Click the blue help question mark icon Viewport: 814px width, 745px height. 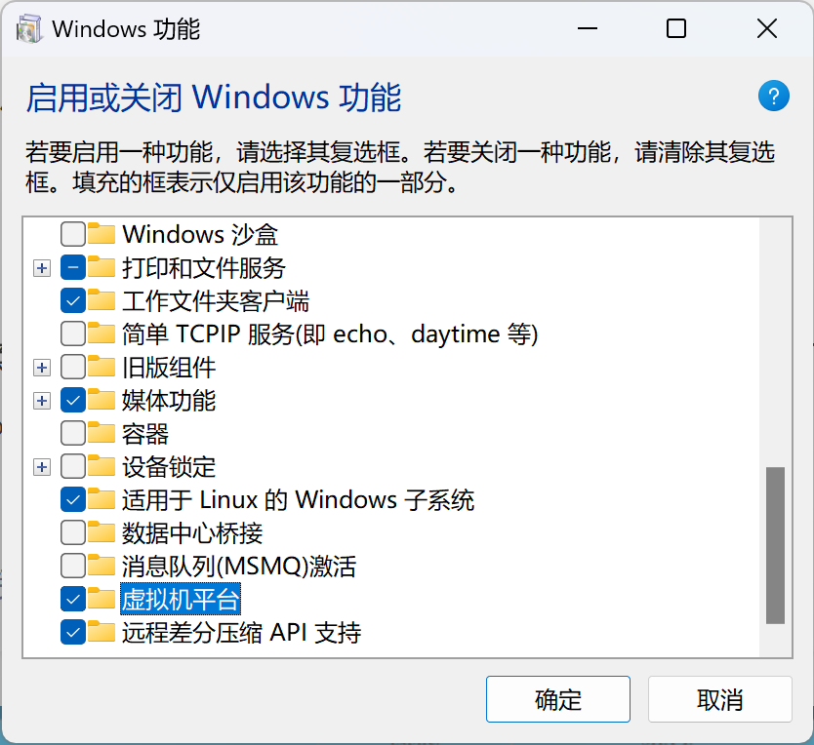pyautogui.click(x=774, y=96)
